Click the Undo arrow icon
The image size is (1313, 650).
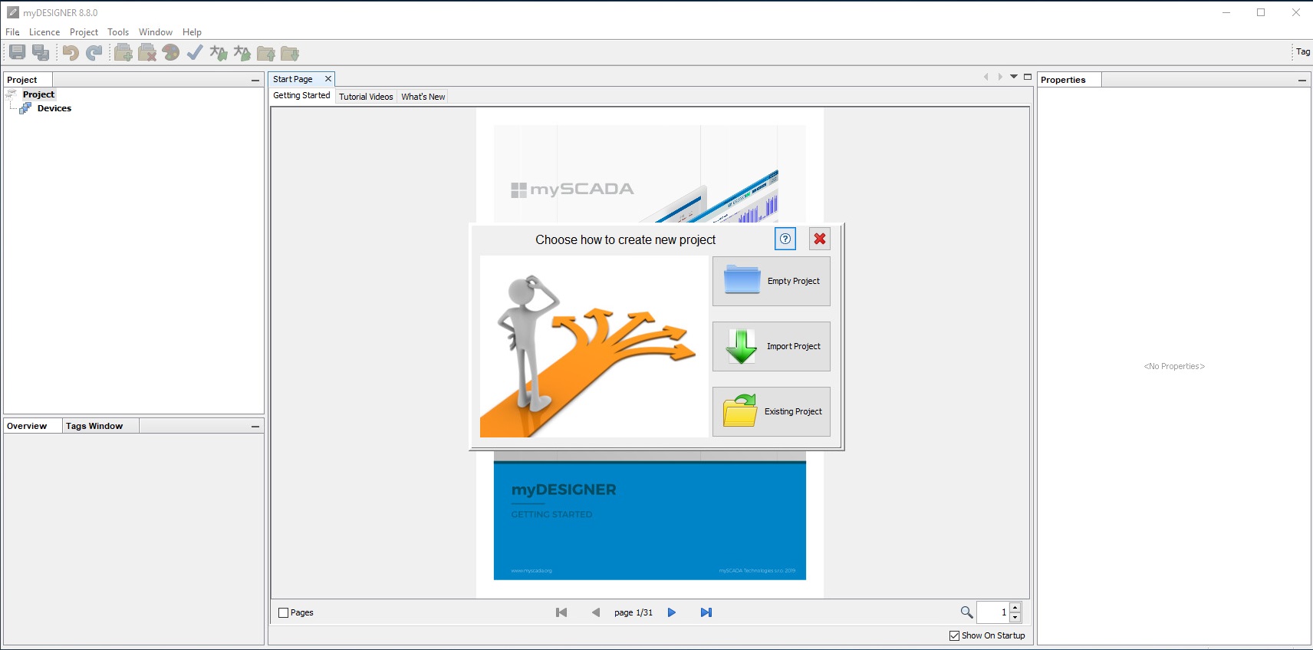click(71, 52)
